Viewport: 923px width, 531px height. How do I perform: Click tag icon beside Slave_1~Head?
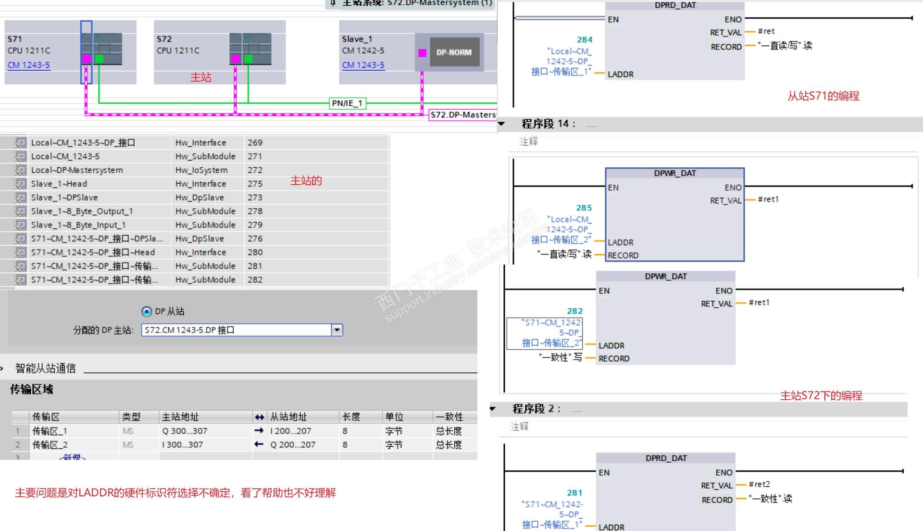pos(21,184)
